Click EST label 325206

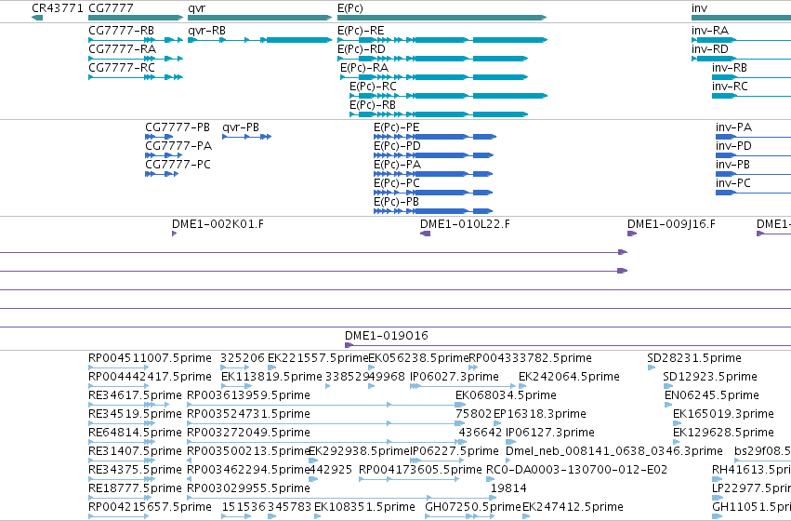pos(243,358)
